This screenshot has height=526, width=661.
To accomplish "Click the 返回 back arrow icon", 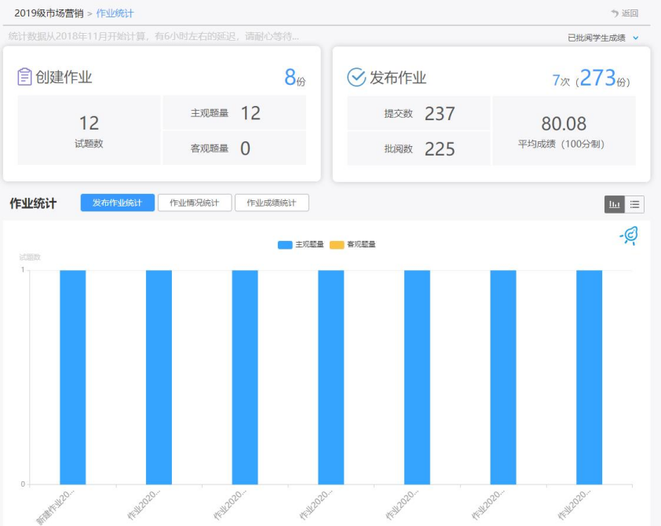I will tap(615, 13).
